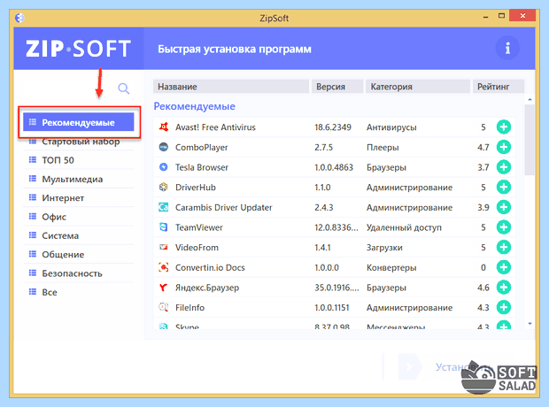Open Стартовый набор category
549x407 pixels.
[79, 142]
